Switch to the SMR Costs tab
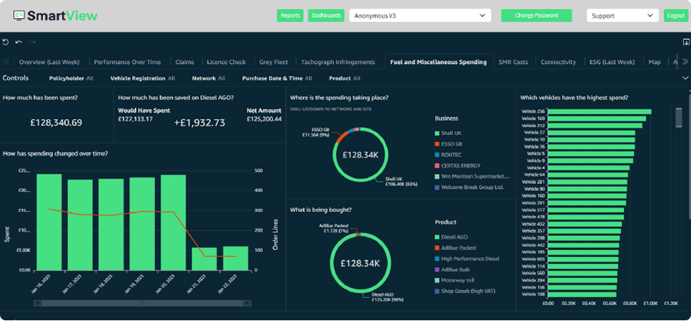This screenshot has height=321, width=691. coord(513,62)
